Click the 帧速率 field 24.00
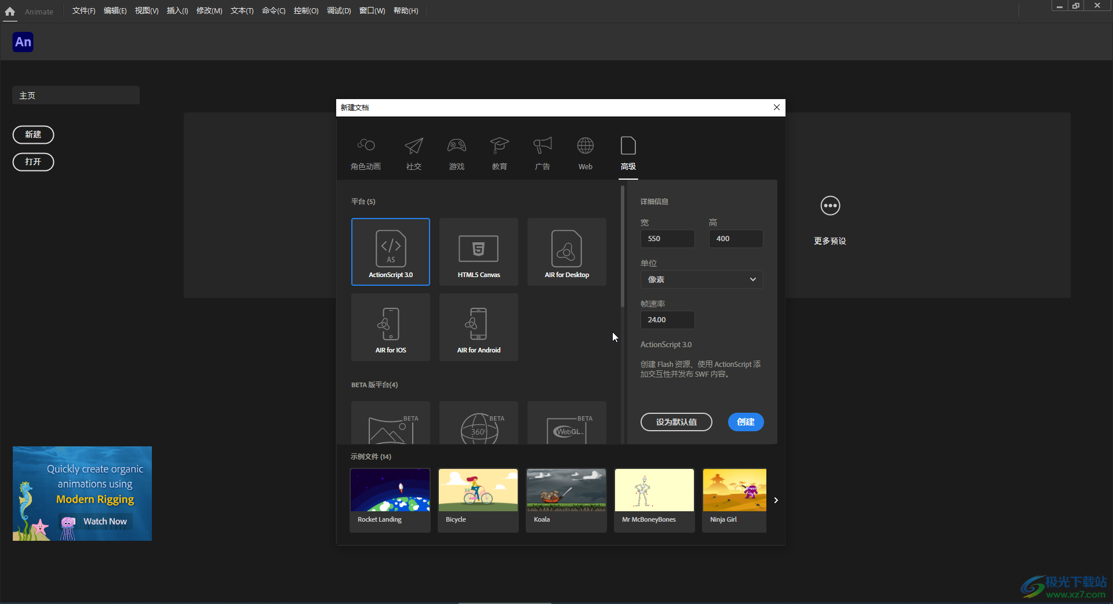Viewport: 1113px width, 604px height. [x=667, y=320]
